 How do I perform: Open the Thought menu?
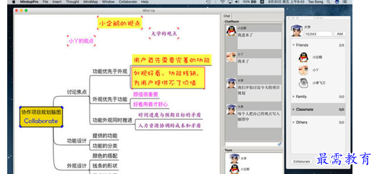(72, 1)
